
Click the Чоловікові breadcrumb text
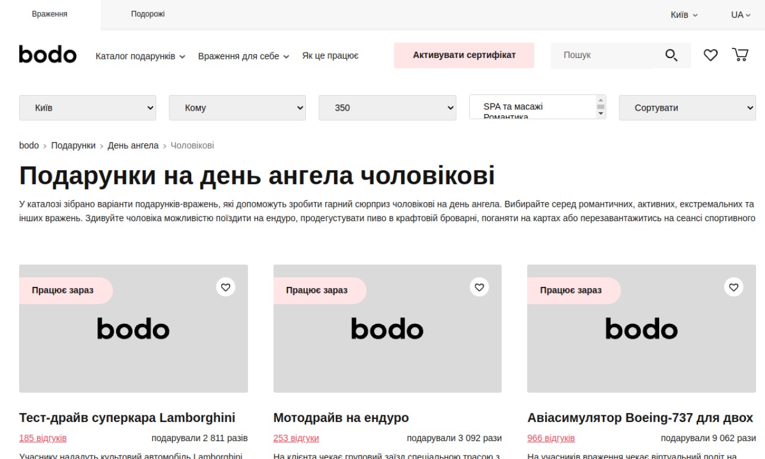point(192,145)
